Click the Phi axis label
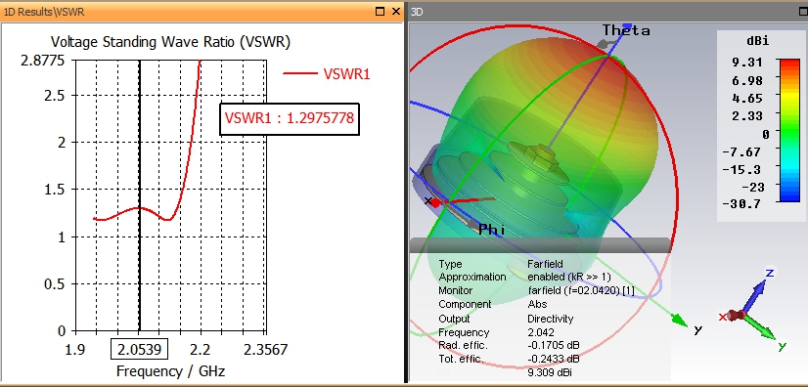 click(492, 230)
